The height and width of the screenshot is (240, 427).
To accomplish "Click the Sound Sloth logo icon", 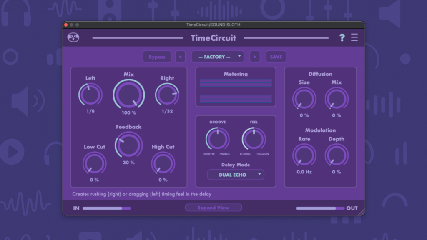I will click(73, 38).
